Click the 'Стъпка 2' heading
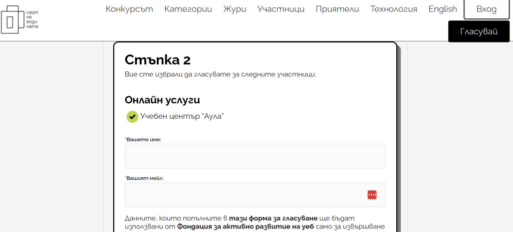This screenshot has width=513, height=232. (157, 60)
